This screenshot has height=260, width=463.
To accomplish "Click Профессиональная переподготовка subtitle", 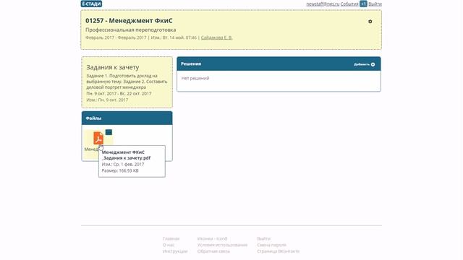I will click(x=130, y=30).
